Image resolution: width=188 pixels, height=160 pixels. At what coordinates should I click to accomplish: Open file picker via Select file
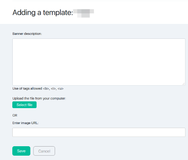point(24,105)
